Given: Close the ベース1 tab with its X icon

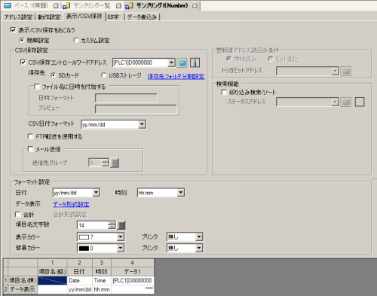Looking at the screenshot, I should pyautogui.click(x=56, y=5).
